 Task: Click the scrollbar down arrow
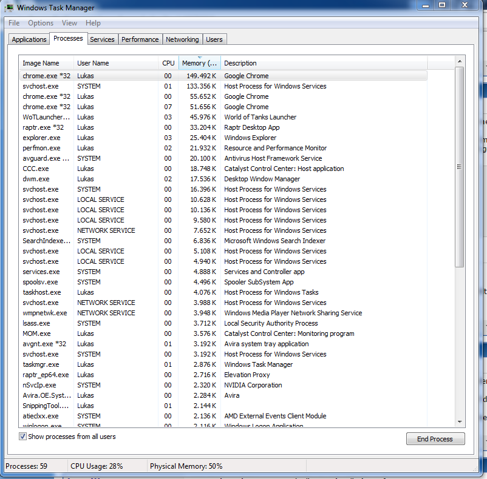(x=460, y=422)
